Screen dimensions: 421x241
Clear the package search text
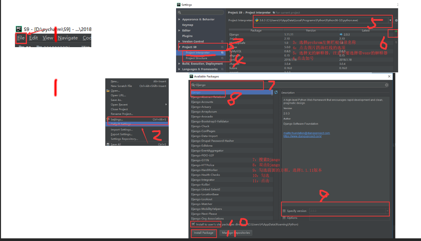coord(387,85)
